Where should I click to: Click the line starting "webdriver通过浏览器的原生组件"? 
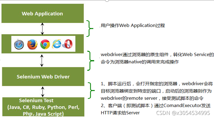157,55
